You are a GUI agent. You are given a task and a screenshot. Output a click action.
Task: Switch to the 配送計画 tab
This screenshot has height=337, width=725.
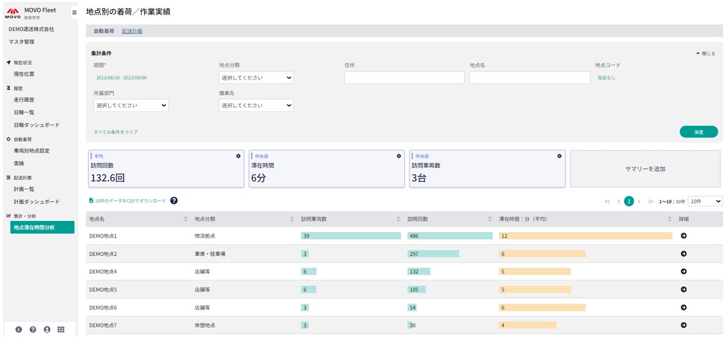coord(132,31)
